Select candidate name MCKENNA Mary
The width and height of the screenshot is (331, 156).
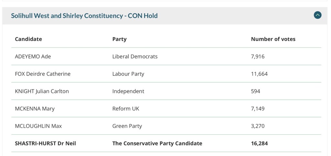point(35,109)
